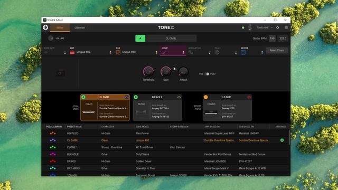
Task: Toggle the Modulation block power switch
Action: pos(210,52)
